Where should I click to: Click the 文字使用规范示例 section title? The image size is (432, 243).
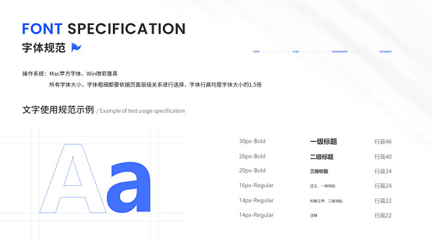58,110
